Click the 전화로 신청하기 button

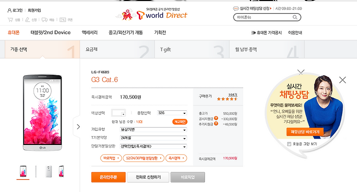[x=148, y=177]
